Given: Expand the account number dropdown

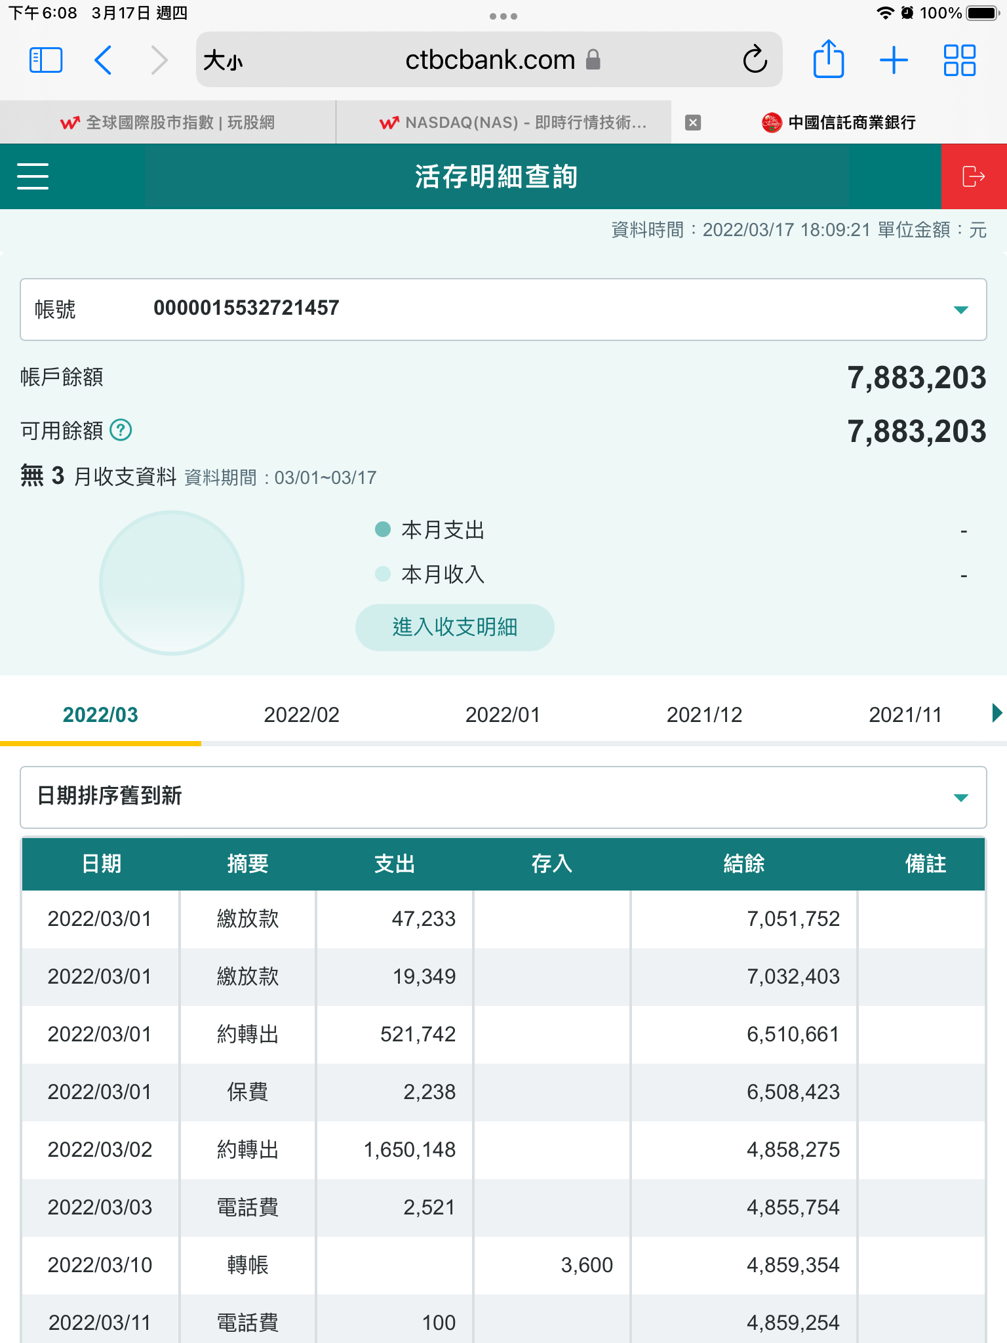Looking at the screenshot, I should (960, 310).
